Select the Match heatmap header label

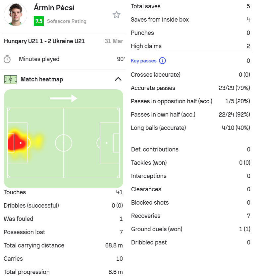(x=42, y=79)
